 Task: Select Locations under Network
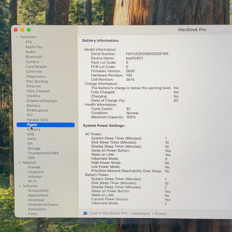pos(36,172)
